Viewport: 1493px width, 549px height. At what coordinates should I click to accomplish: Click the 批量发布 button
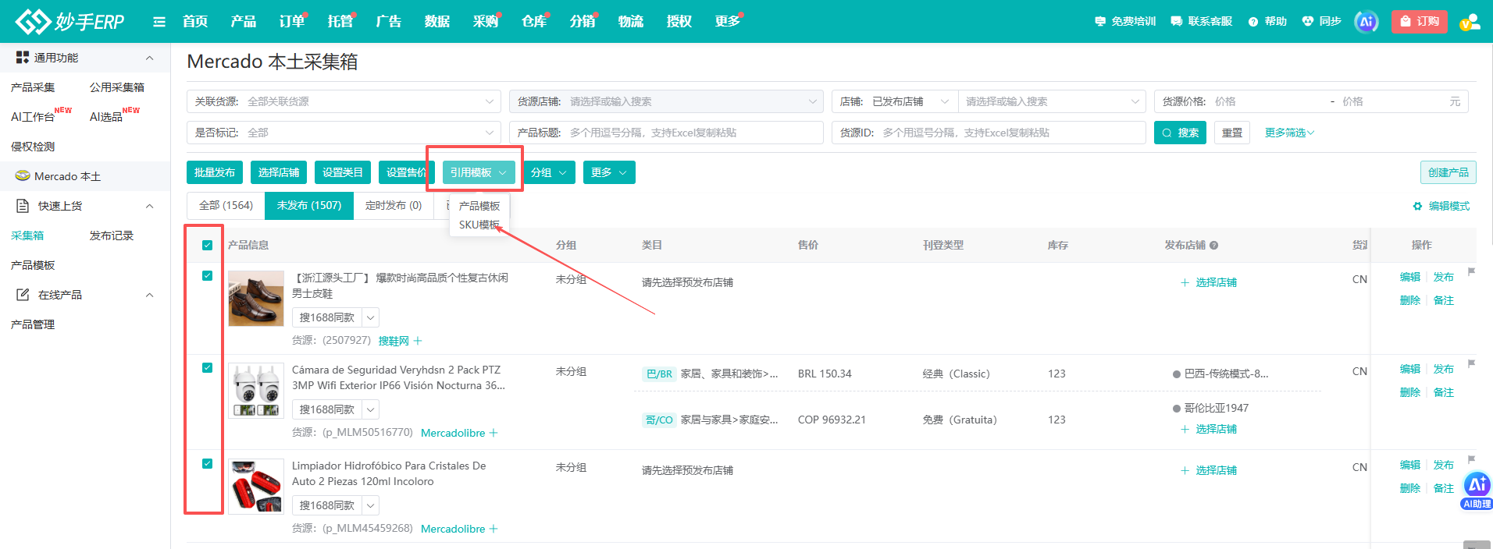pyautogui.click(x=215, y=172)
